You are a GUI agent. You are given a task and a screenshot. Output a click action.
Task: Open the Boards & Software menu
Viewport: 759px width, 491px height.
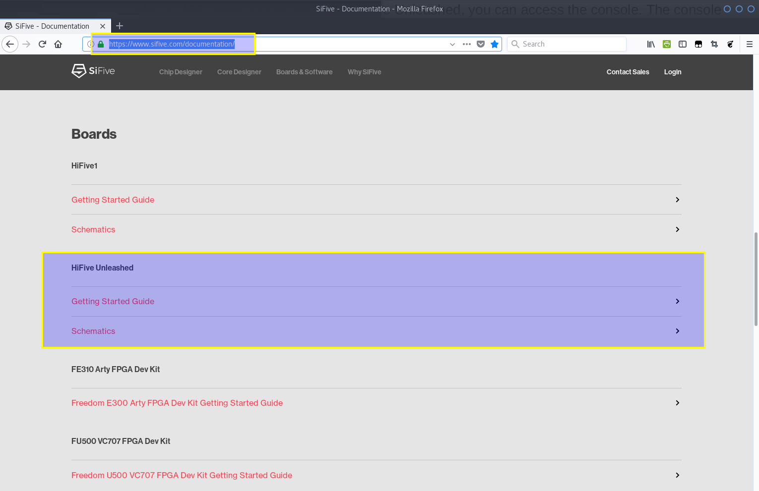pos(305,72)
